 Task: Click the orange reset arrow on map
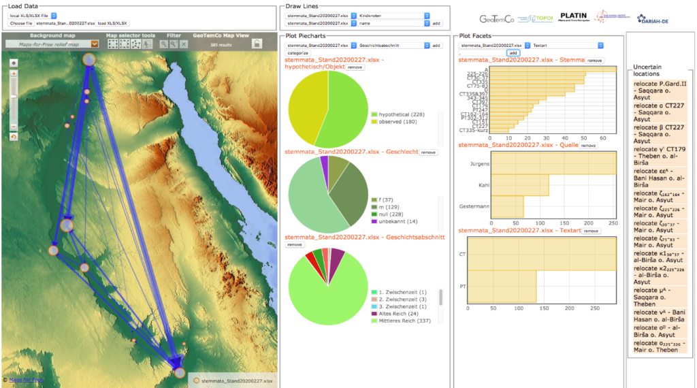14,137
